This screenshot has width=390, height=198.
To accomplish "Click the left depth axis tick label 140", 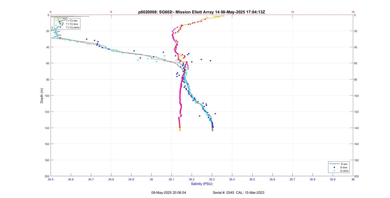I will click(x=46, y=128).
